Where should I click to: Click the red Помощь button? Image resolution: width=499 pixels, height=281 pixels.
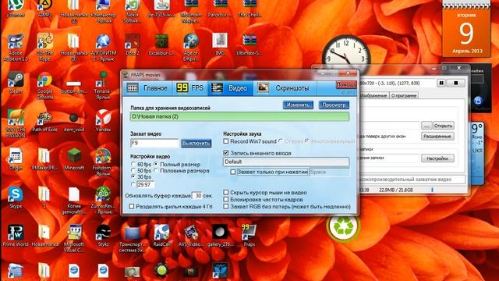(346, 85)
